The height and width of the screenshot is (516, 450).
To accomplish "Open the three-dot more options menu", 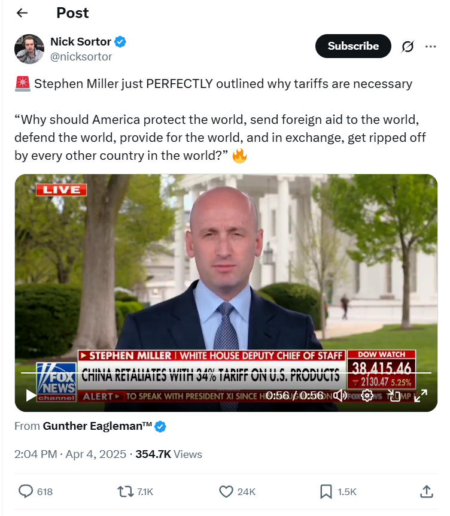I will point(430,47).
